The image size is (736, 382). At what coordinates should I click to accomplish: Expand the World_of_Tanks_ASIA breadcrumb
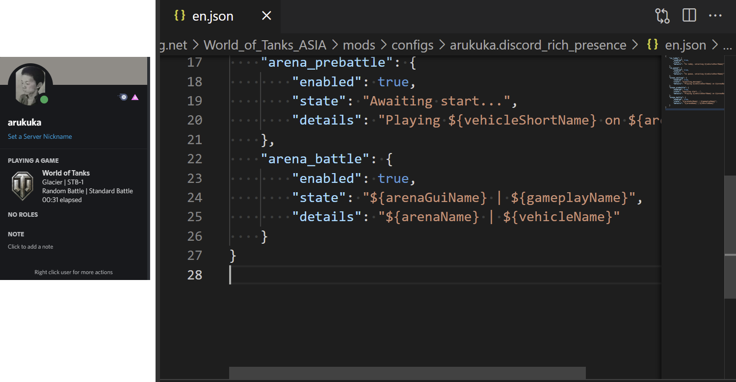pyautogui.click(x=264, y=45)
